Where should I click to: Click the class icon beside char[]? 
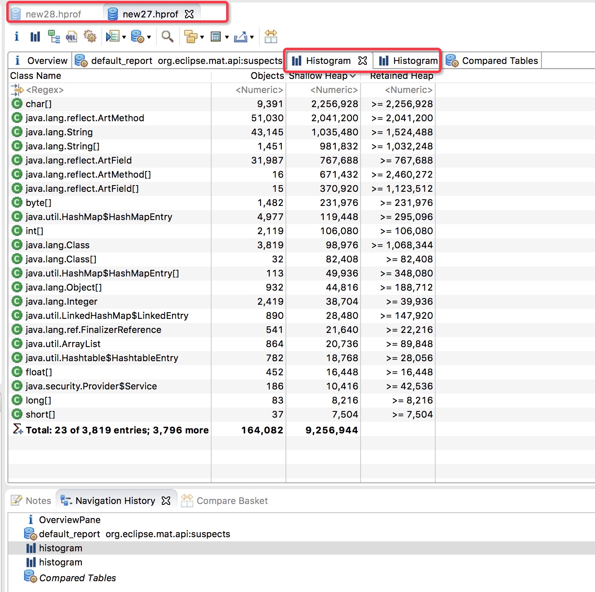17,104
